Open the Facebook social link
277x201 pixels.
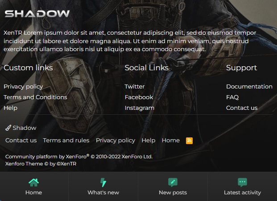tap(139, 97)
